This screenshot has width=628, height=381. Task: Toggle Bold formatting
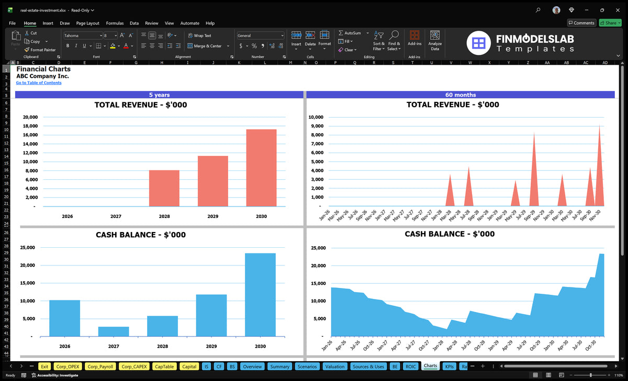68,46
